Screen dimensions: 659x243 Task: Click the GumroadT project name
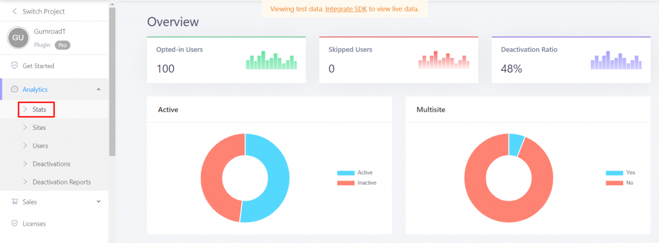point(50,32)
